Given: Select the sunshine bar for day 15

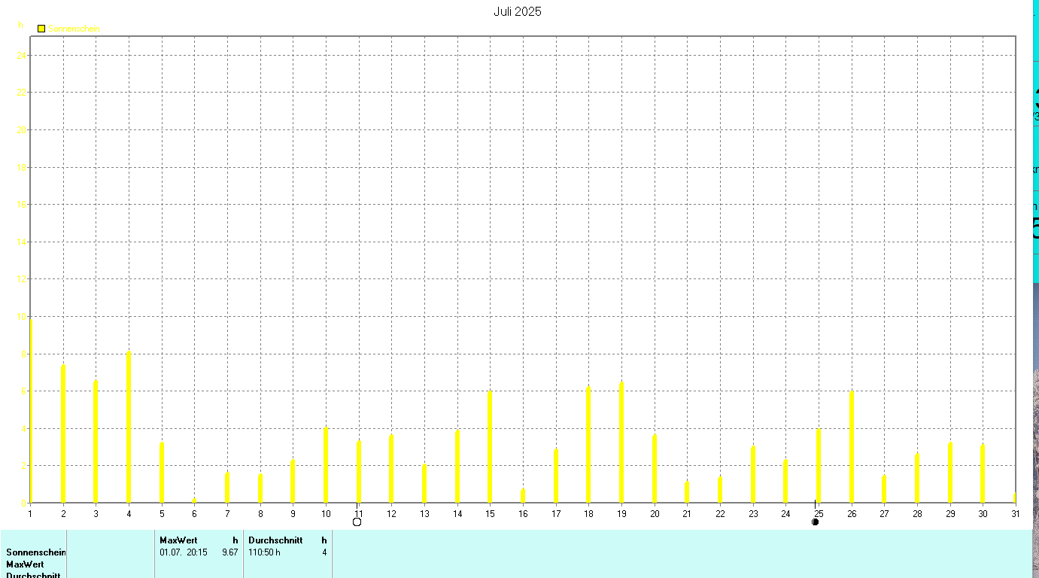Looking at the screenshot, I should [x=490, y=447].
